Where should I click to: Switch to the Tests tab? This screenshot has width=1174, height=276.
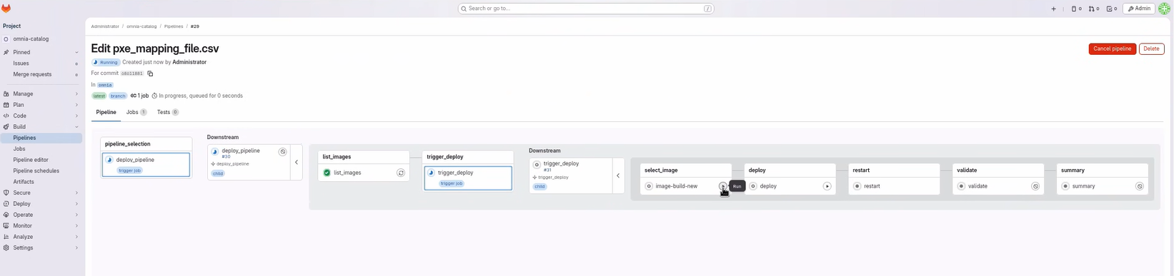(168, 112)
